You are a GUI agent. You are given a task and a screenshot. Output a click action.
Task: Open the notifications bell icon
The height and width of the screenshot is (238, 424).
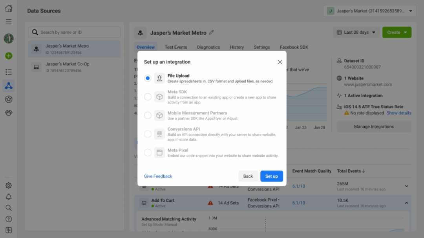click(9, 197)
